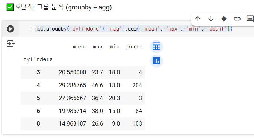
Task: Run the groupby code cell
Action: 10,29
